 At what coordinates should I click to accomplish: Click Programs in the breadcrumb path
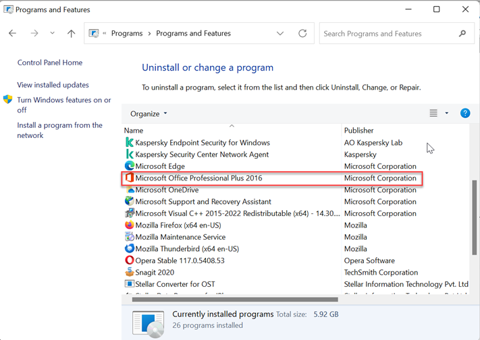click(127, 33)
